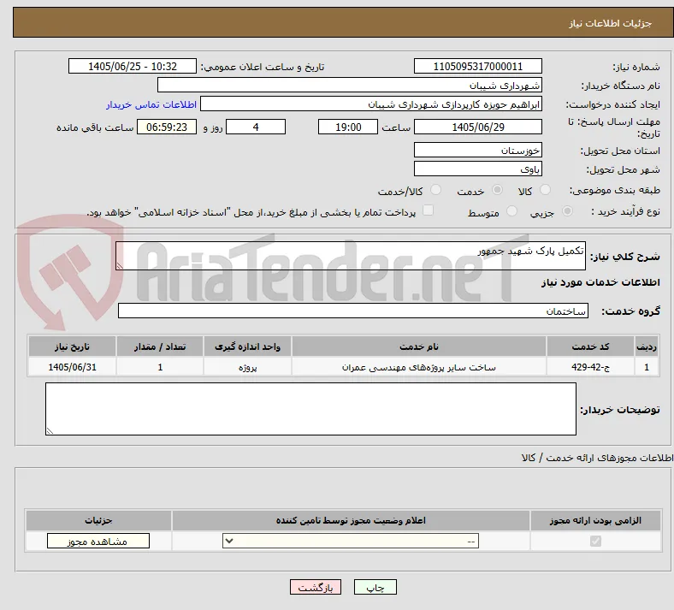This screenshot has height=610, width=674.
Task: Click the buyer name field شهرداری شیبان
Action: (x=350, y=85)
